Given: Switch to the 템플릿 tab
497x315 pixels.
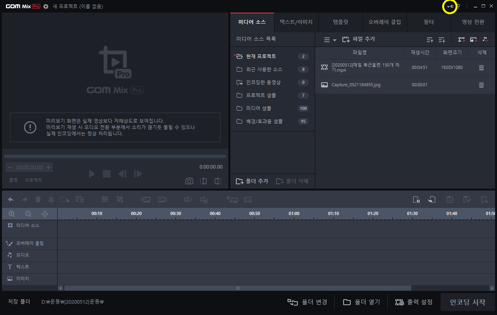Looking at the screenshot, I should [340, 22].
